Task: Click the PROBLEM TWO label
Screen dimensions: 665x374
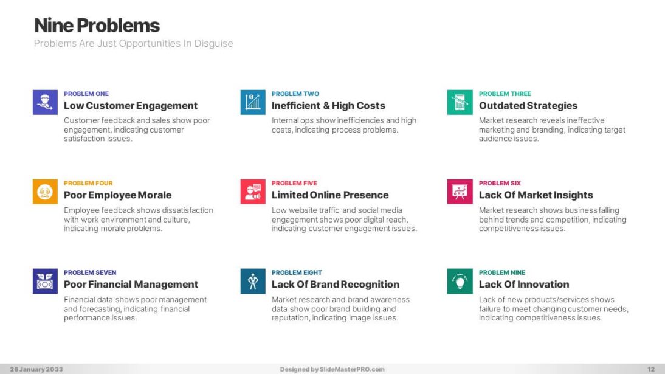Action: point(295,94)
